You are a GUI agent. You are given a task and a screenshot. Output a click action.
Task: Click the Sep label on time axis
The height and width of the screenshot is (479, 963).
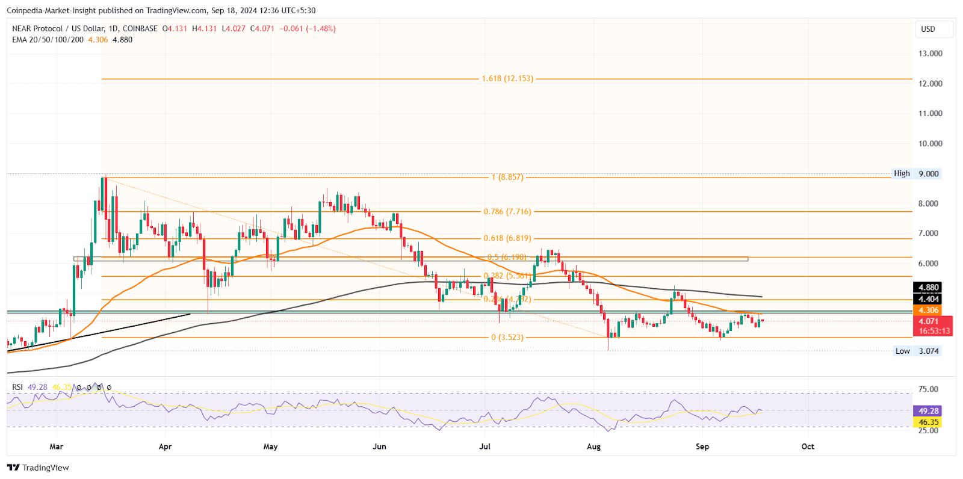[x=702, y=447]
